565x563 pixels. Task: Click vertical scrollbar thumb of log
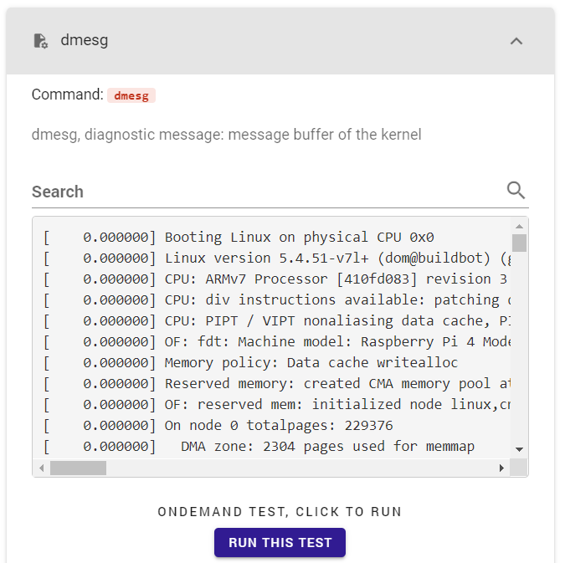pos(519,243)
